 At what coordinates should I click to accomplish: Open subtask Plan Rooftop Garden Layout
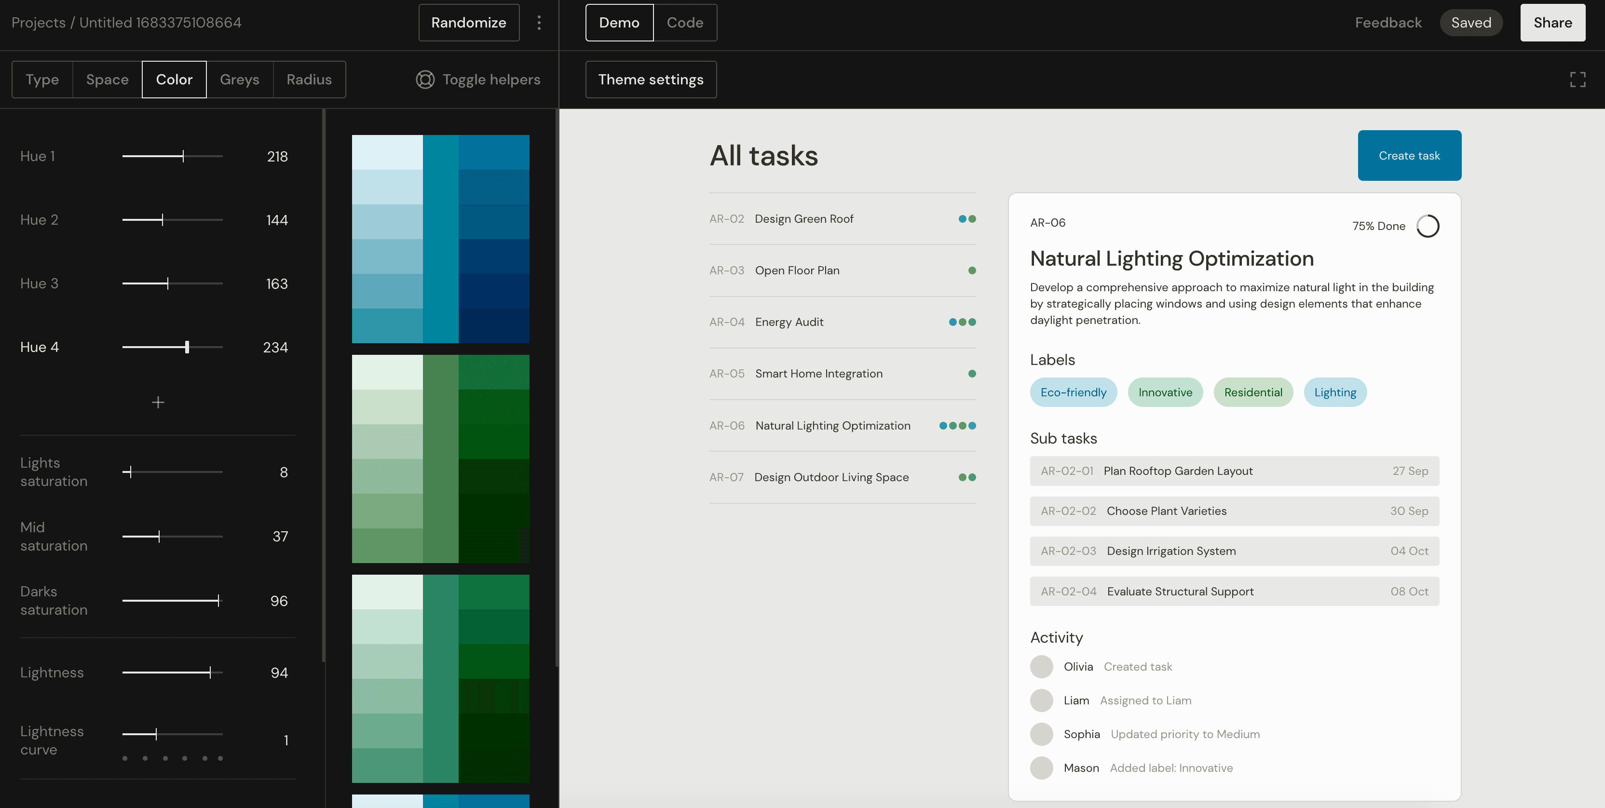tap(1234, 471)
